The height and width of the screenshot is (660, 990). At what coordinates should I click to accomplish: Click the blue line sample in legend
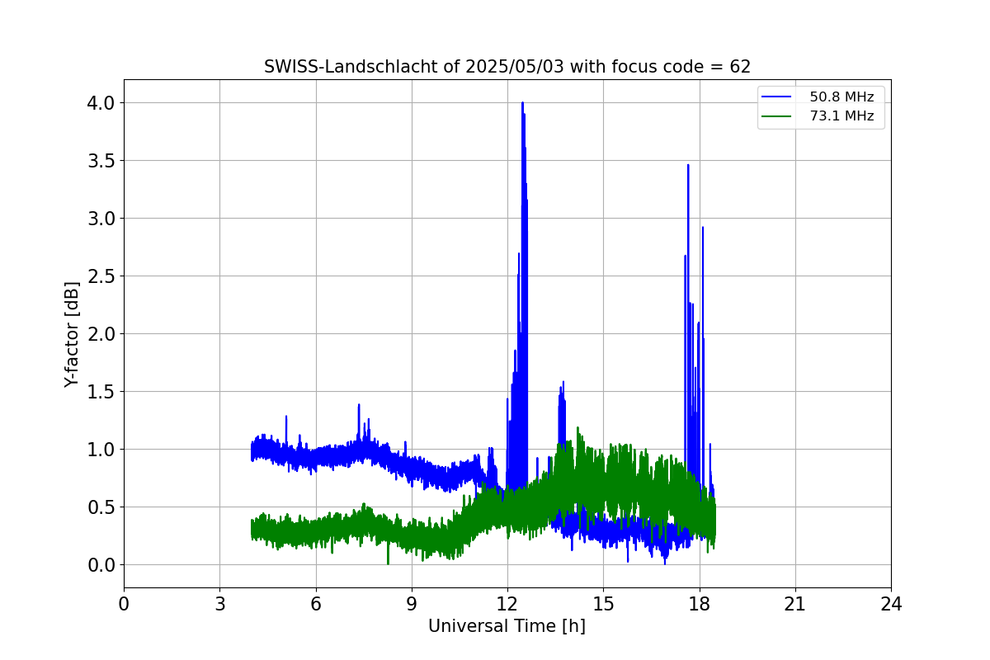(778, 97)
